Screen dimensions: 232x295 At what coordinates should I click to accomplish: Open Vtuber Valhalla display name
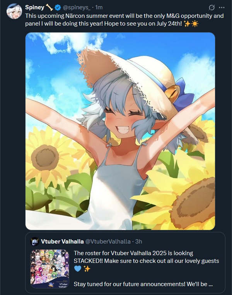(62, 241)
